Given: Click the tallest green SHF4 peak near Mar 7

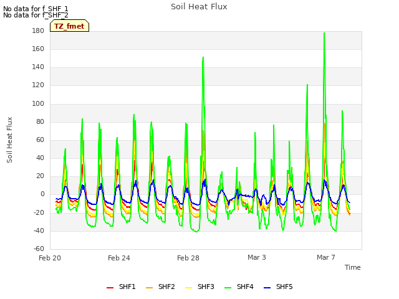Looking at the screenshot, I should (324, 33).
